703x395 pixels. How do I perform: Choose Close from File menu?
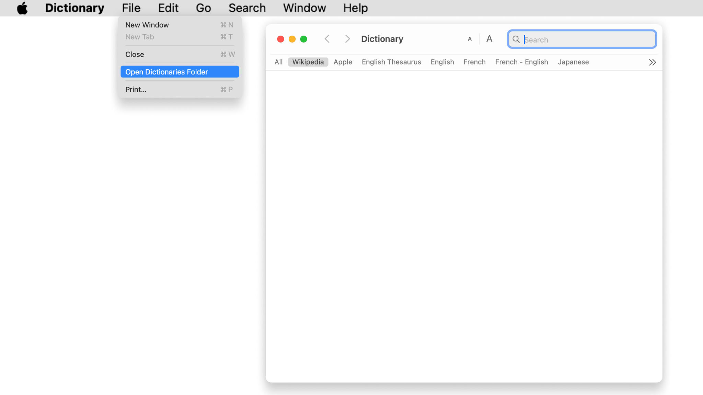(x=180, y=55)
